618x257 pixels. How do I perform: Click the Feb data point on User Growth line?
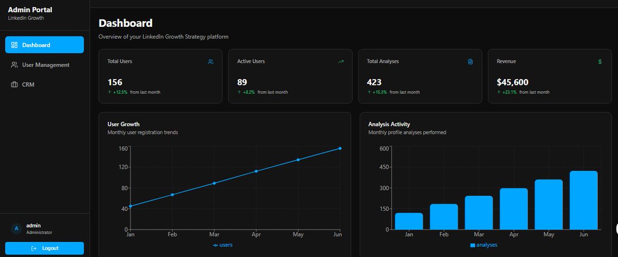tap(172, 195)
